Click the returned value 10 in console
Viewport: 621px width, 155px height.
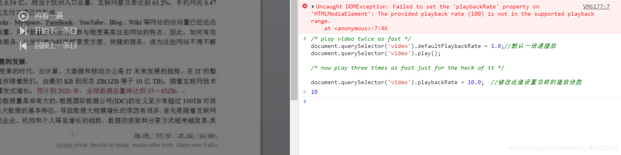tap(314, 92)
